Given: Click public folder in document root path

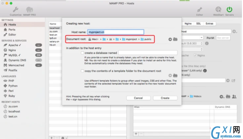Looking at the screenshot, I should 146,39.
